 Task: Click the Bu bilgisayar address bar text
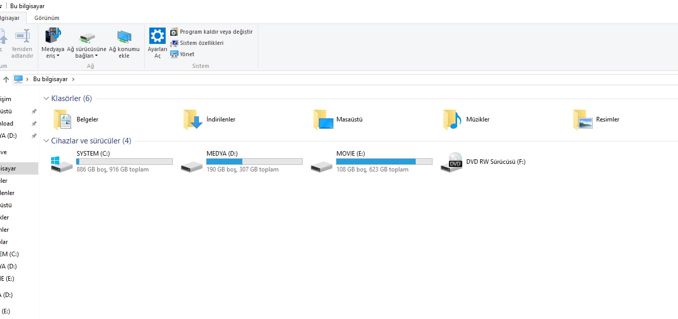click(x=50, y=79)
